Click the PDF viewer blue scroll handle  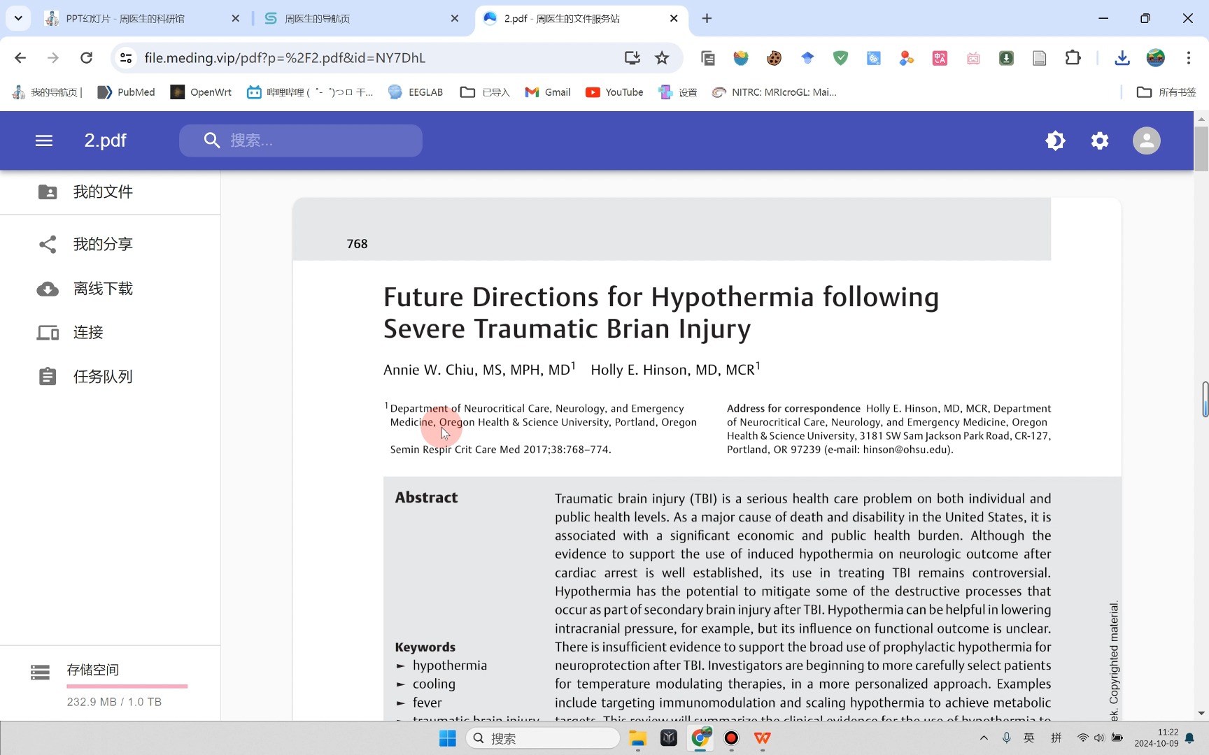pyautogui.click(x=1206, y=399)
